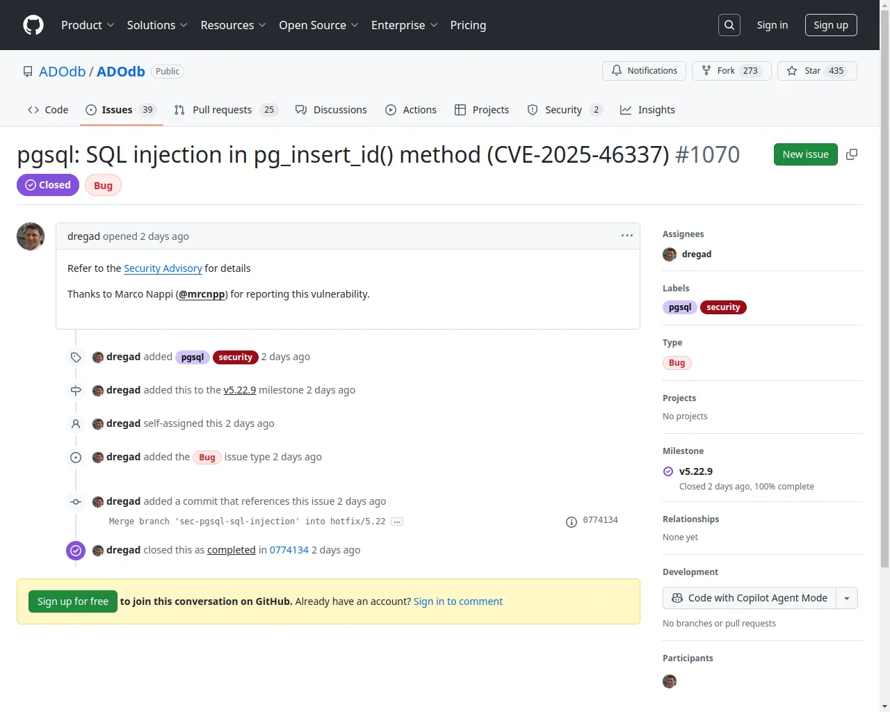This screenshot has height=712, width=890.
Task: Go to the Pricing page
Action: (x=468, y=25)
